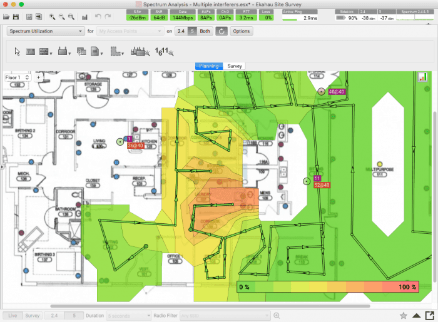Undo the last action
438x322 pixels.
(x=98, y=16)
